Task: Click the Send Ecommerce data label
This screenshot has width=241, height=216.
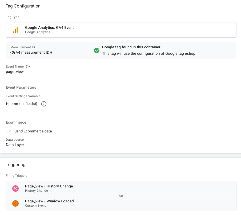Action: coord(33,131)
